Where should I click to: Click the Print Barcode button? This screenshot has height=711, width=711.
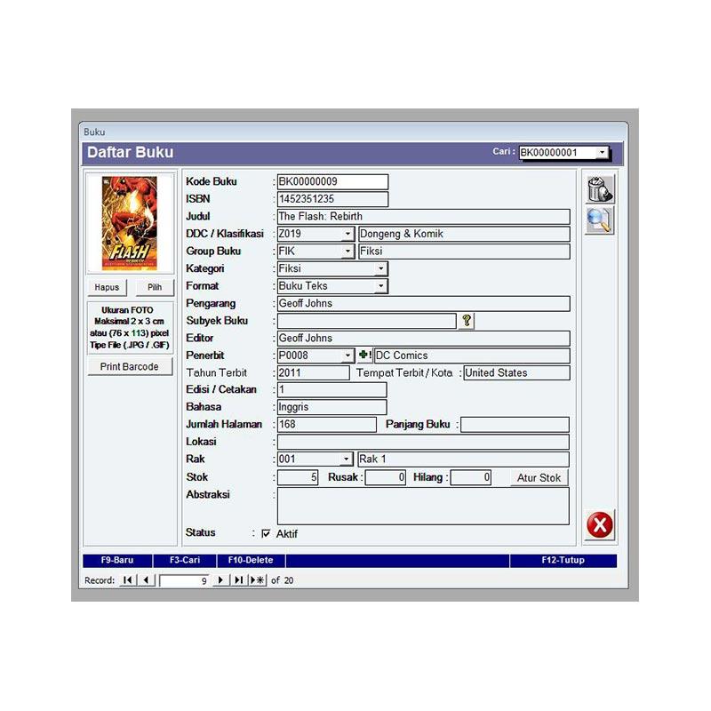point(130,366)
